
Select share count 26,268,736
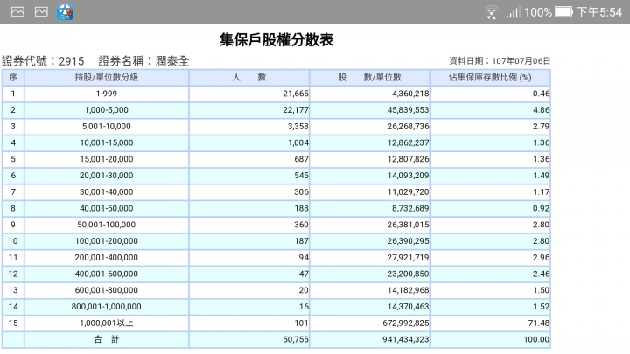point(408,127)
